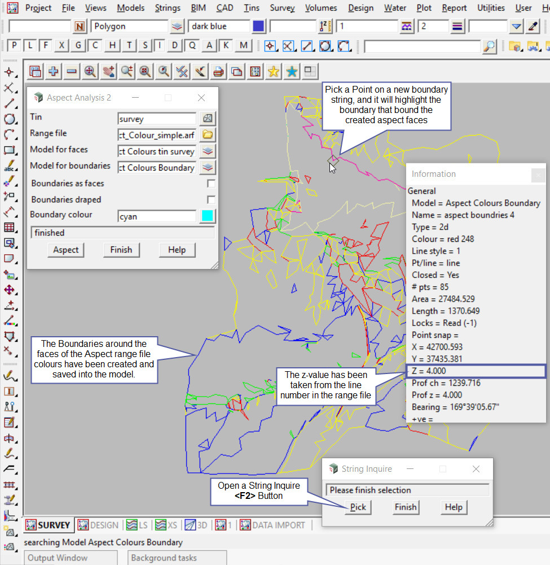This screenshot has width=550, height=565.
Task: Click the cyan Boundary colour swatch
Action: [x=208, y=216]
